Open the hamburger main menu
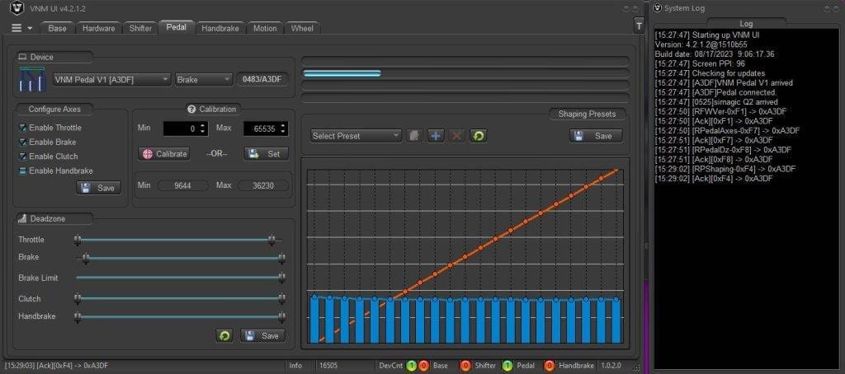Image resolution: width=845 pixels, height=374 pixels. (17, 28)
